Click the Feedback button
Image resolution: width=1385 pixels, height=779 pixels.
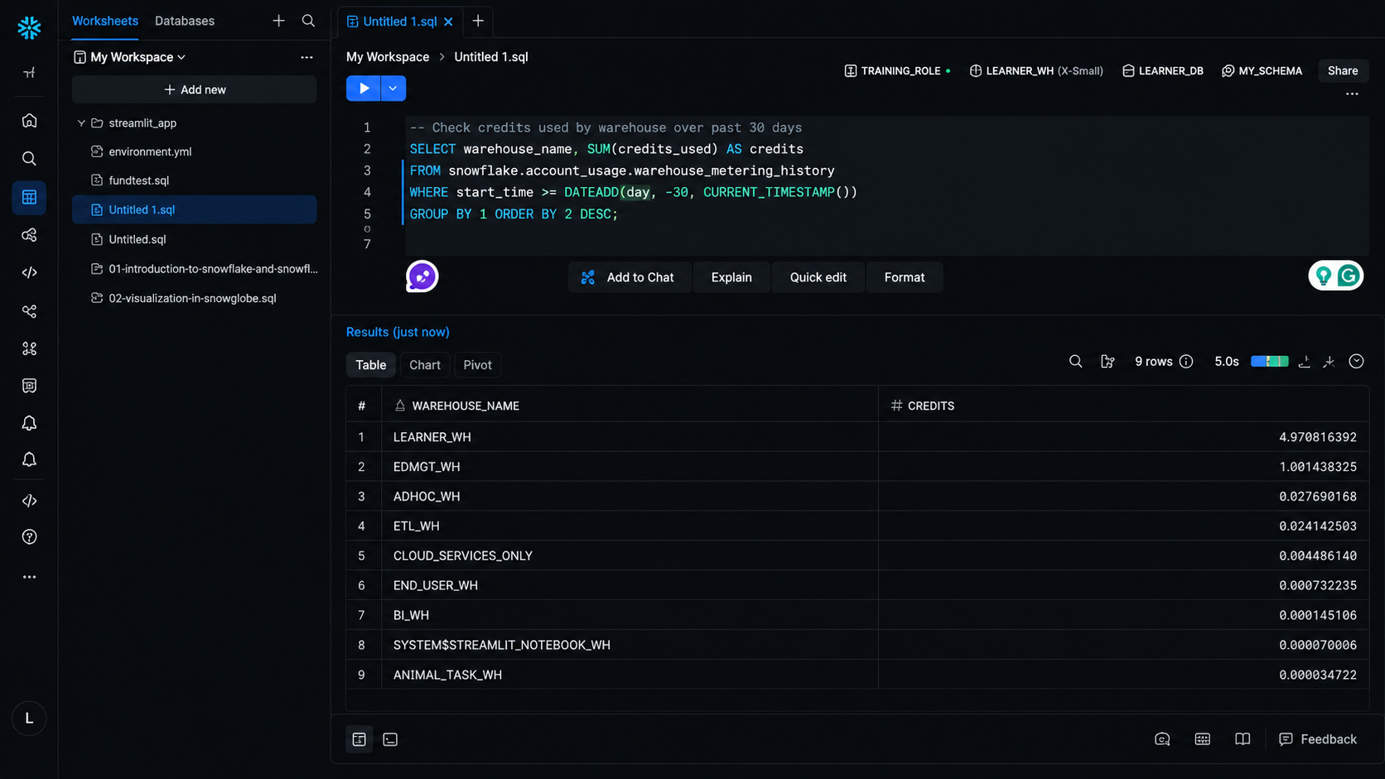1318,739
